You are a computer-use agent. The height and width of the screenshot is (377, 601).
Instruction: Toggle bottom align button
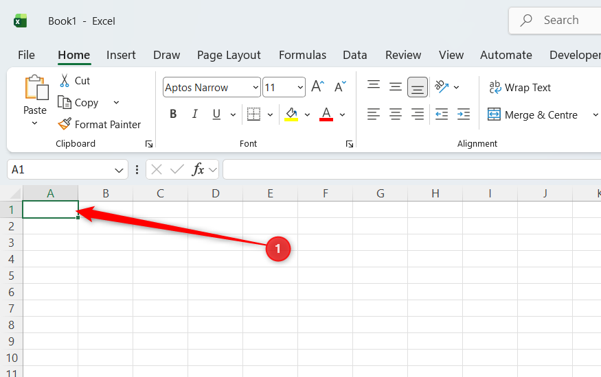[418, 87]
